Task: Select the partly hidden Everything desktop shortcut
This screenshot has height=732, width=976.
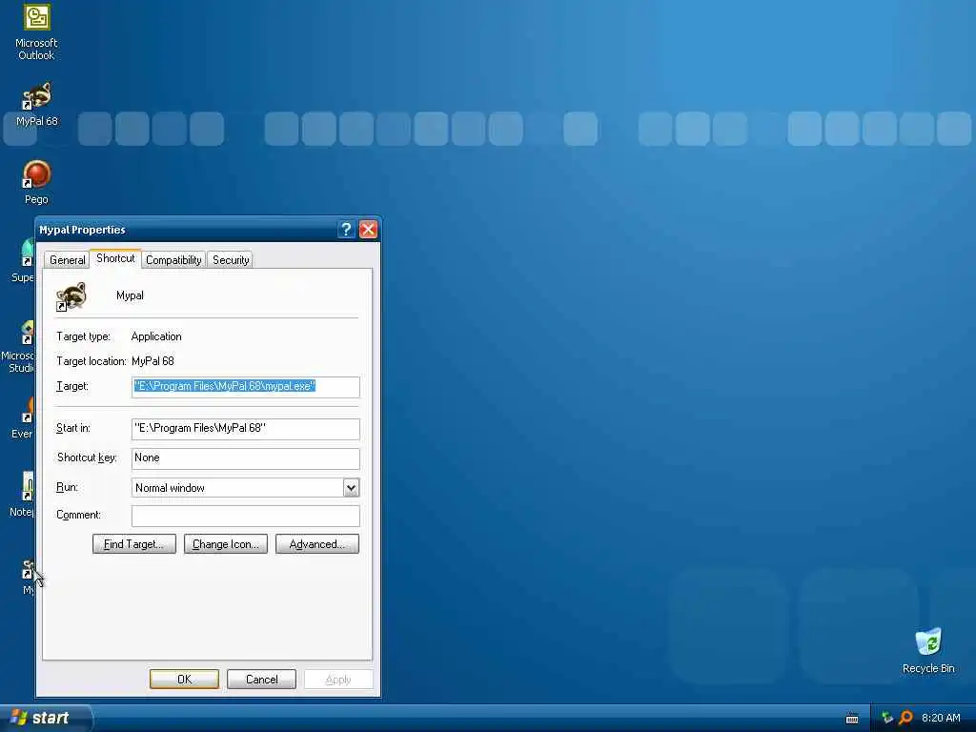Action: coord(24,417)
